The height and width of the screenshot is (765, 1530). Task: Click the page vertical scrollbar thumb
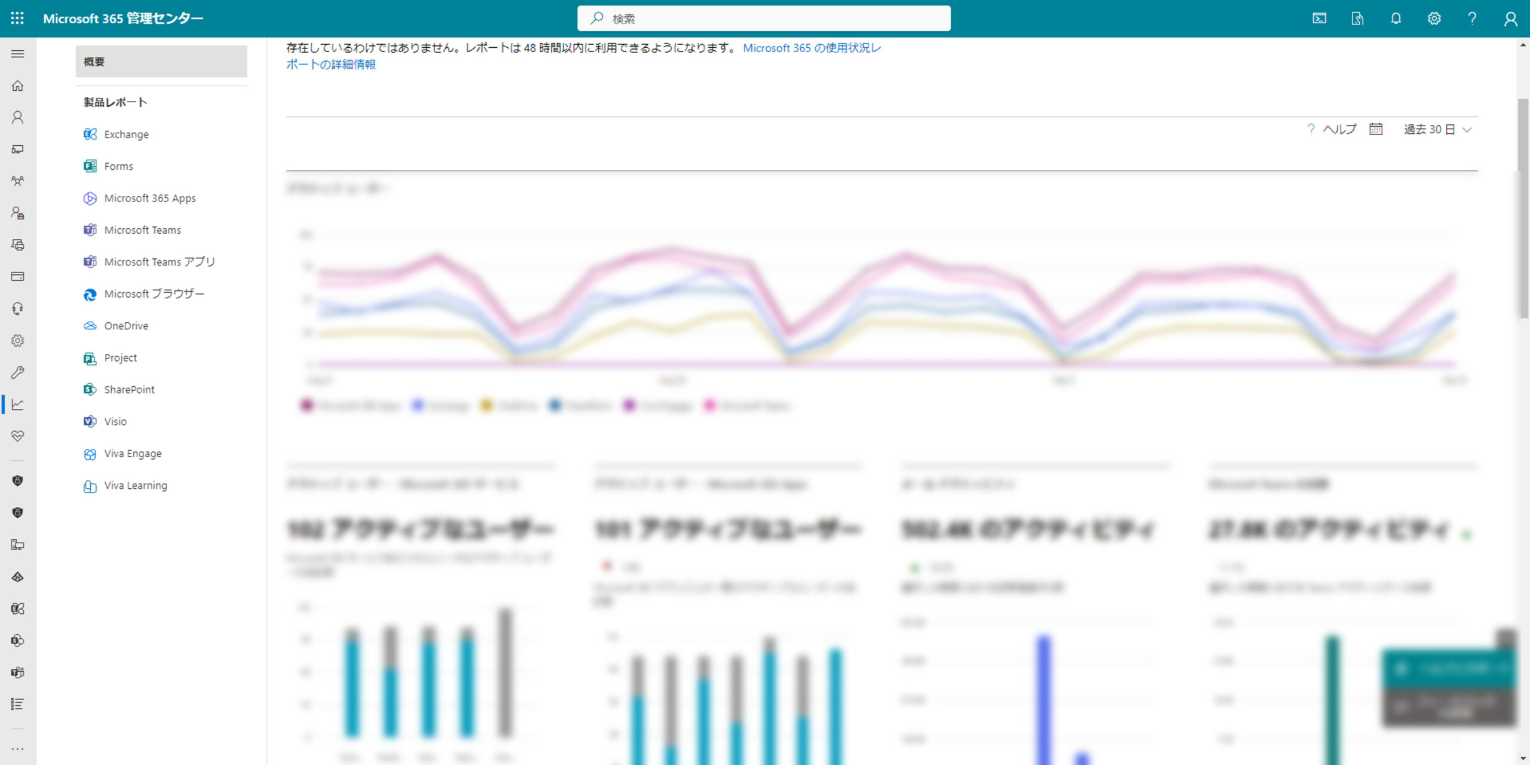(1523, 209)
